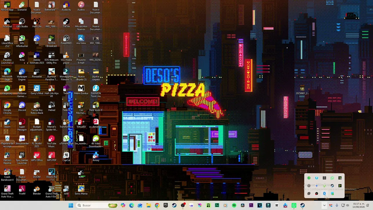Select the mis fotos desktop icon
373x210 pixels.
(81, 40)
